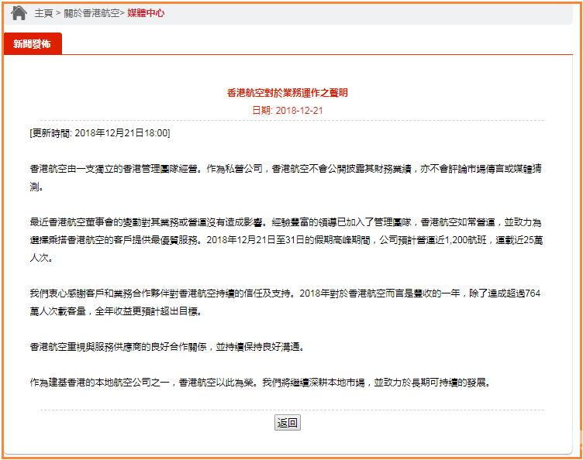Click the headline 香港航空對於業務運作之聲明
This screenshot has width=583, height=460.
[x=288, y=93]
